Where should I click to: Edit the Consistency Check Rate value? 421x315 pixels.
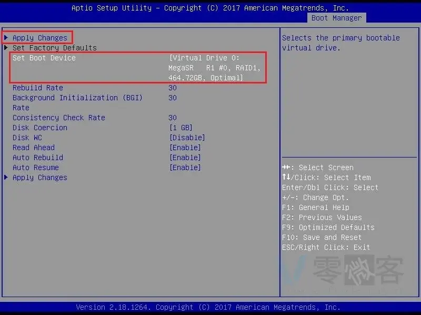pos(173,118)
